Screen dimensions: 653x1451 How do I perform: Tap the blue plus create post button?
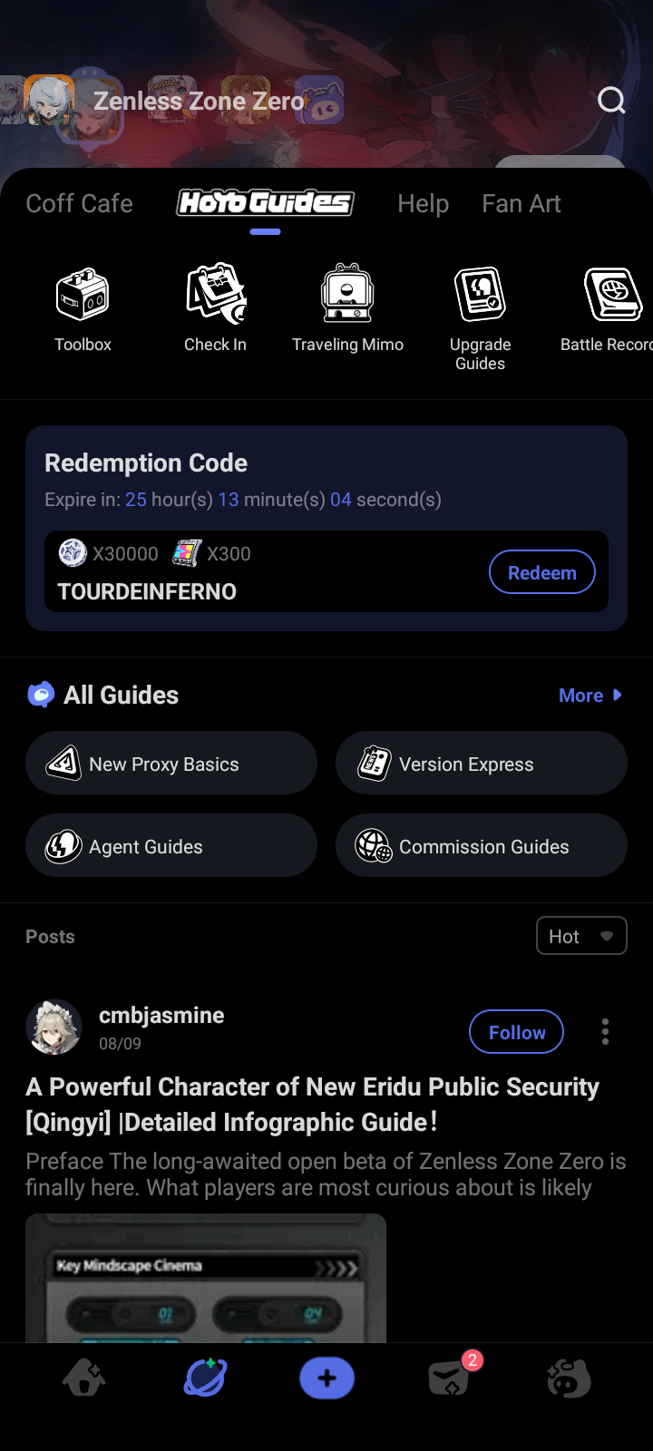coord(326,1378)
